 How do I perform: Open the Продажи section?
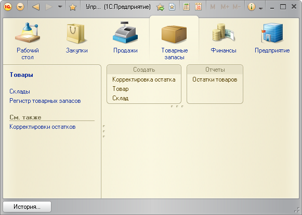coord(125,37)
